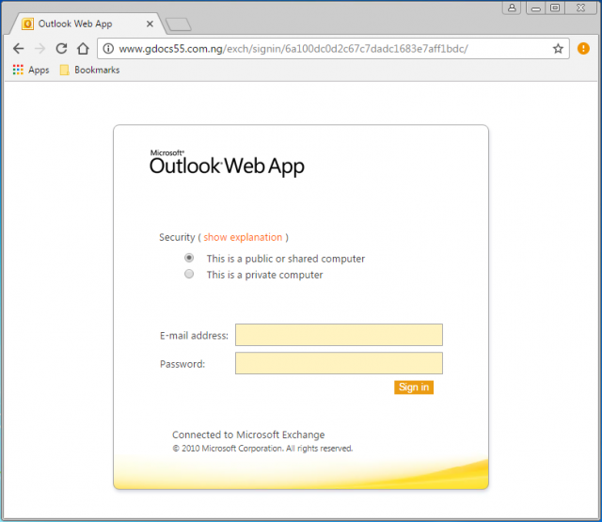Focus the E-mail address field
602x522 pixels.
[339, 335]
